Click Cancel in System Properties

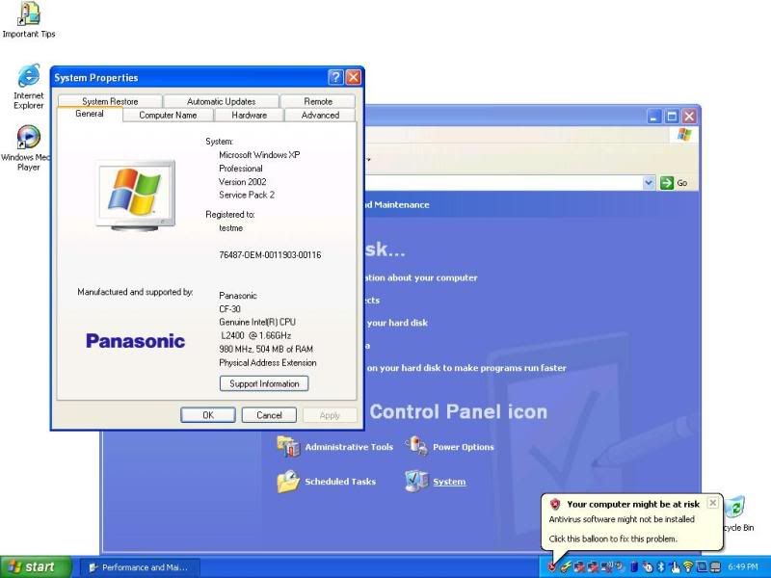click(269, 415)
